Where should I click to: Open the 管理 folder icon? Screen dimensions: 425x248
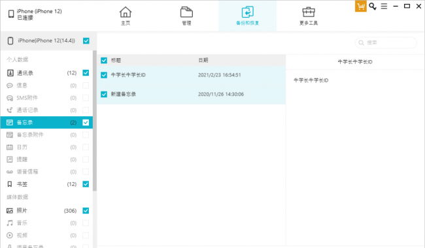[x=186, y=12]
